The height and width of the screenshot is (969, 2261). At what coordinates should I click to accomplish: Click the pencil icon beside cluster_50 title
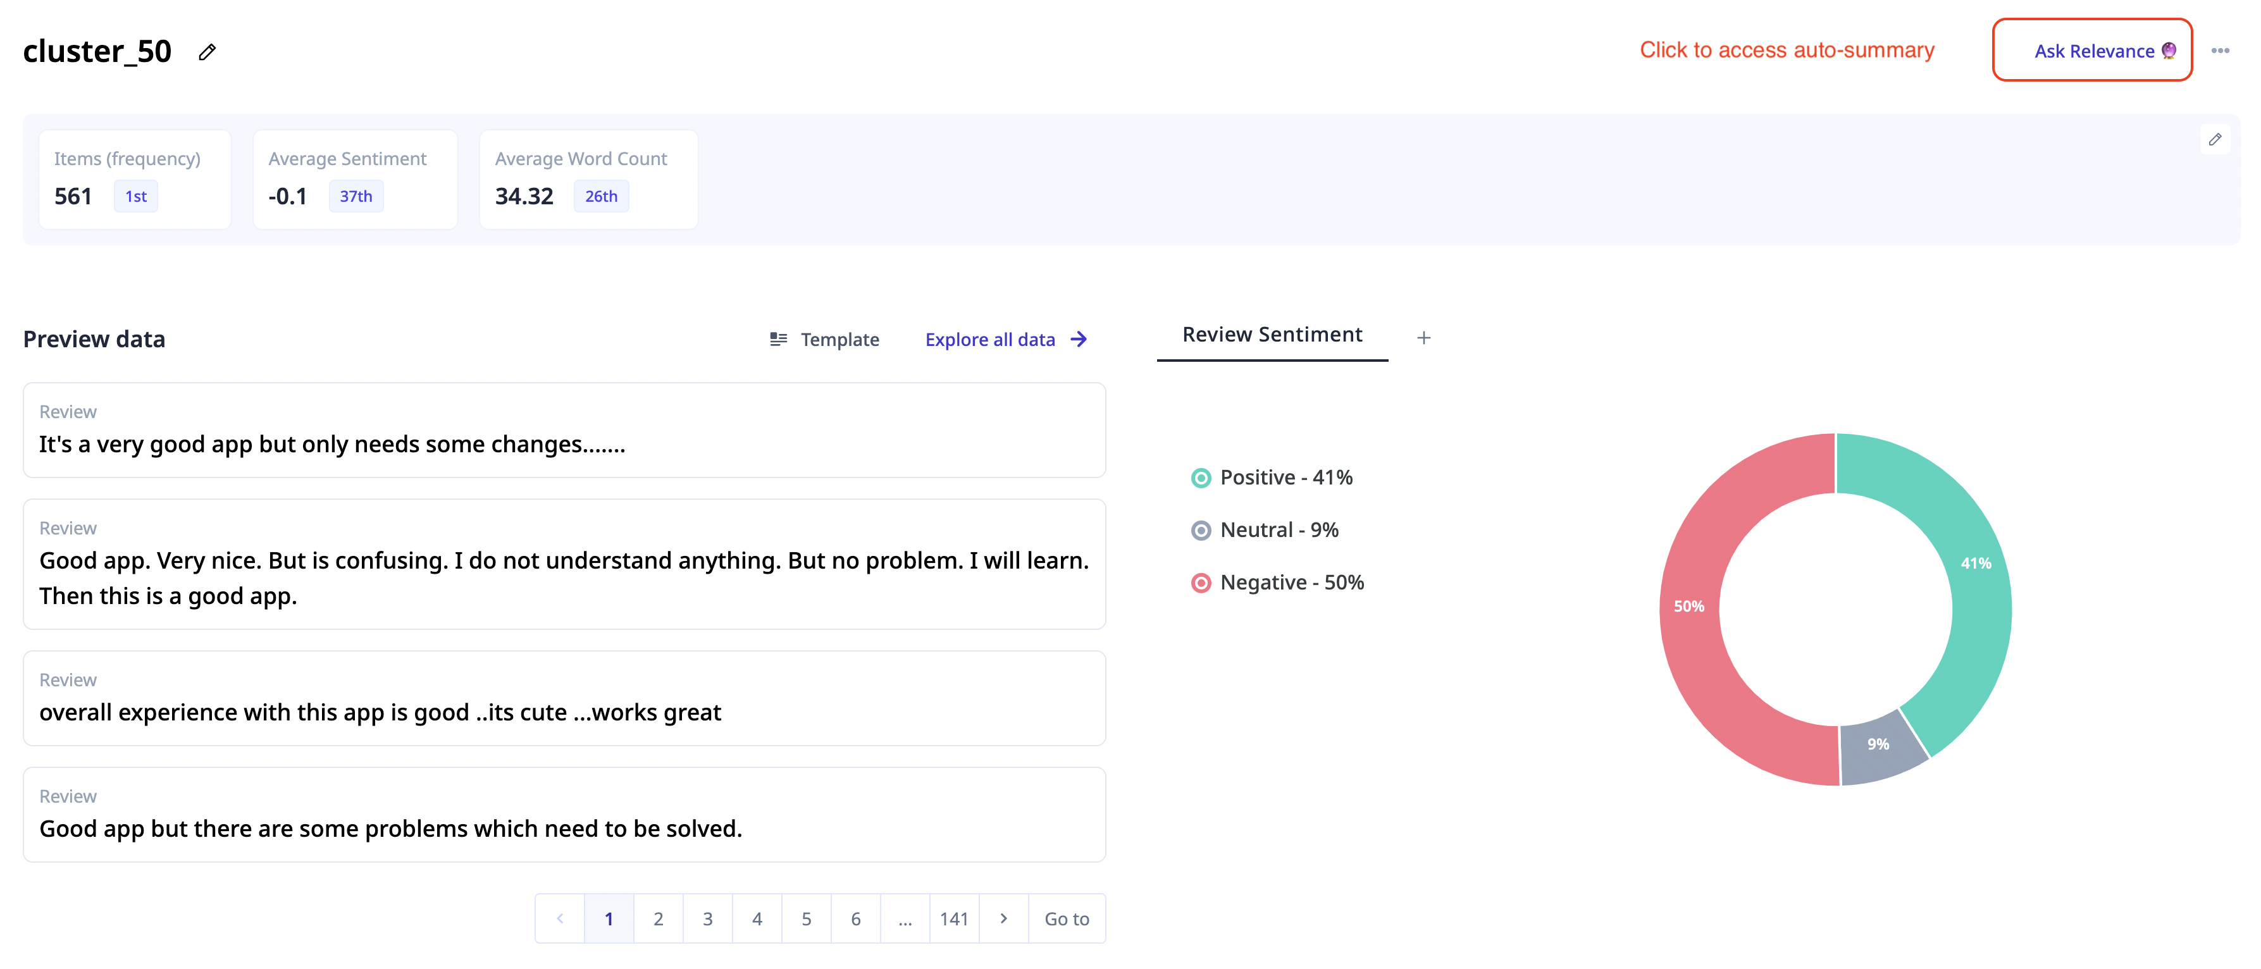pyautogui.click(x=207, y=52)
